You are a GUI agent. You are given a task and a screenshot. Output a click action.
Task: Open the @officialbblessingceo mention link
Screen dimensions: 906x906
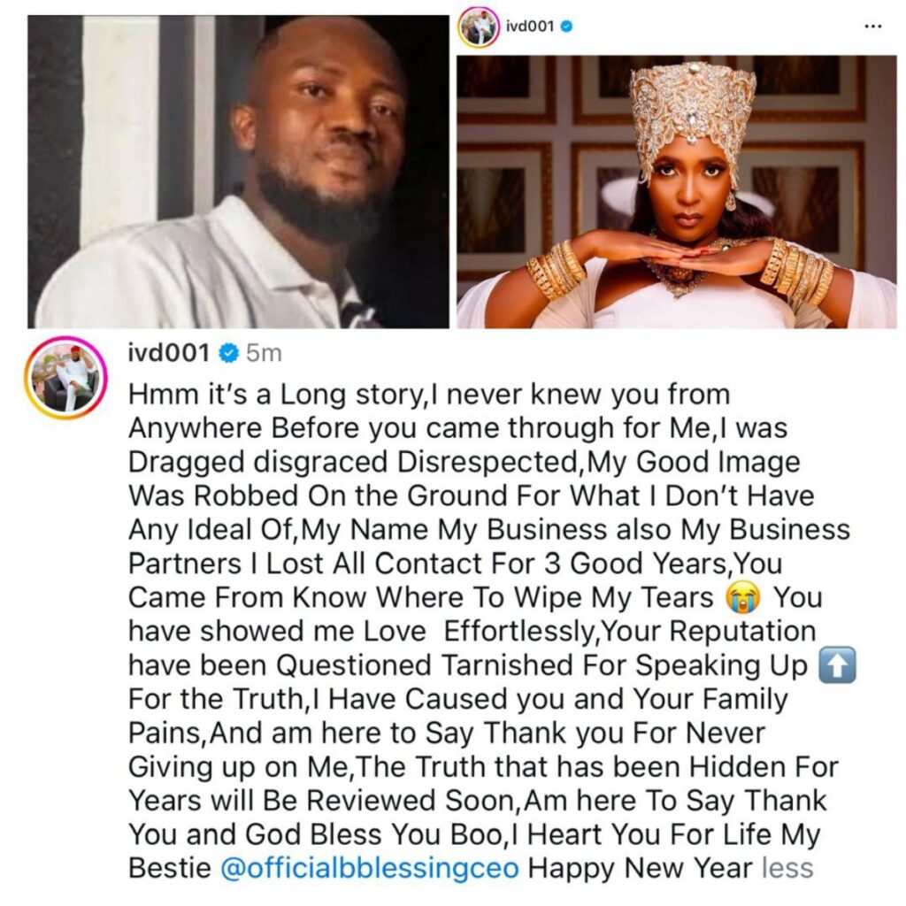(370, 869)
